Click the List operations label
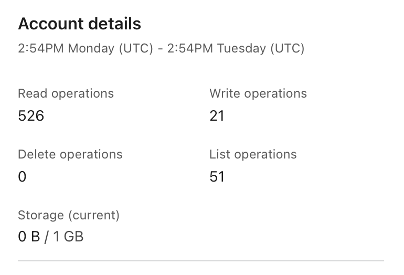The height and width of the screenshot is (275, 404). click(x=253, y=154)
